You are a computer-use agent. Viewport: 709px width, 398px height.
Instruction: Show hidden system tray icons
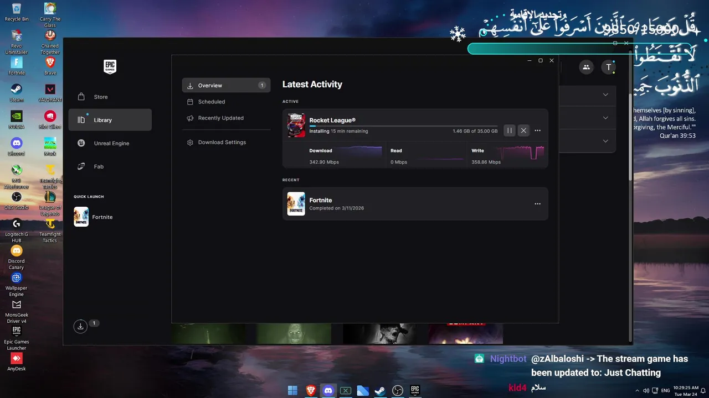point(636,391)
